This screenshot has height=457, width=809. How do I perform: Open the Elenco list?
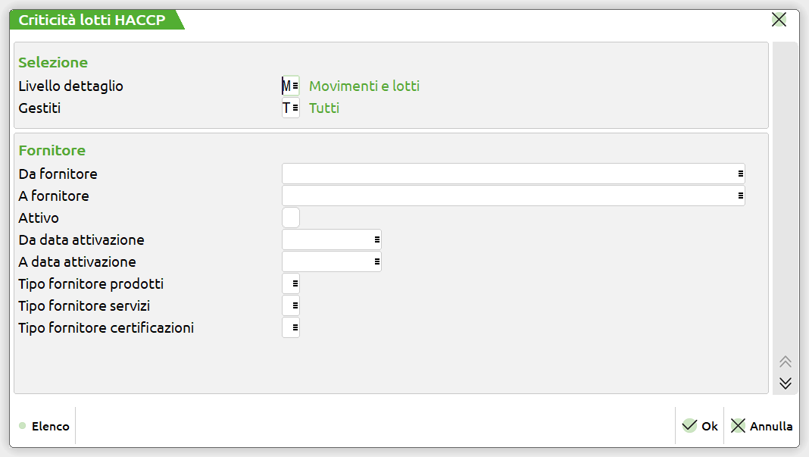coord(45,426)
